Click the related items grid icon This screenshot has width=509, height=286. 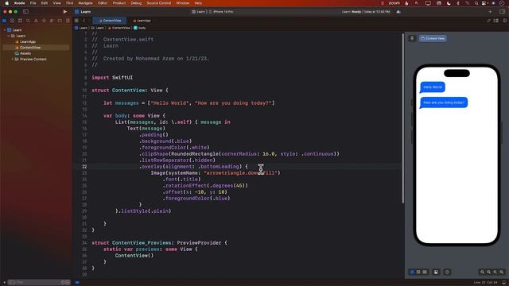pos(76,21)
